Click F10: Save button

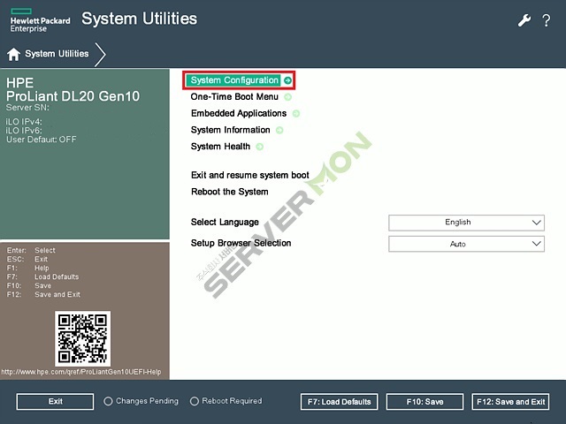point(424,402)
